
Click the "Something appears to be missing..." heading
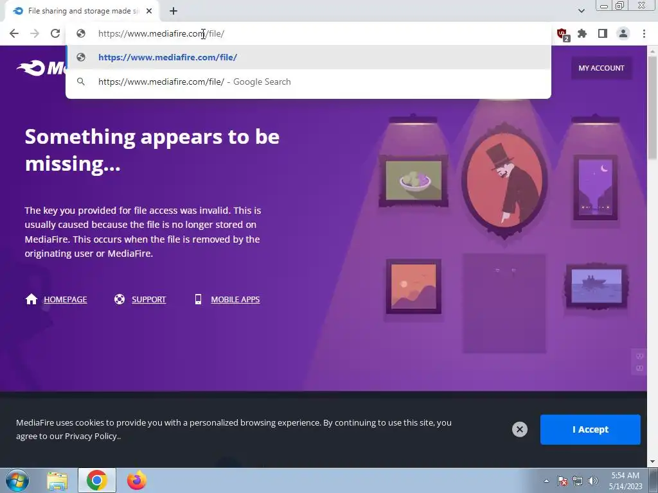tap(152, 150)
